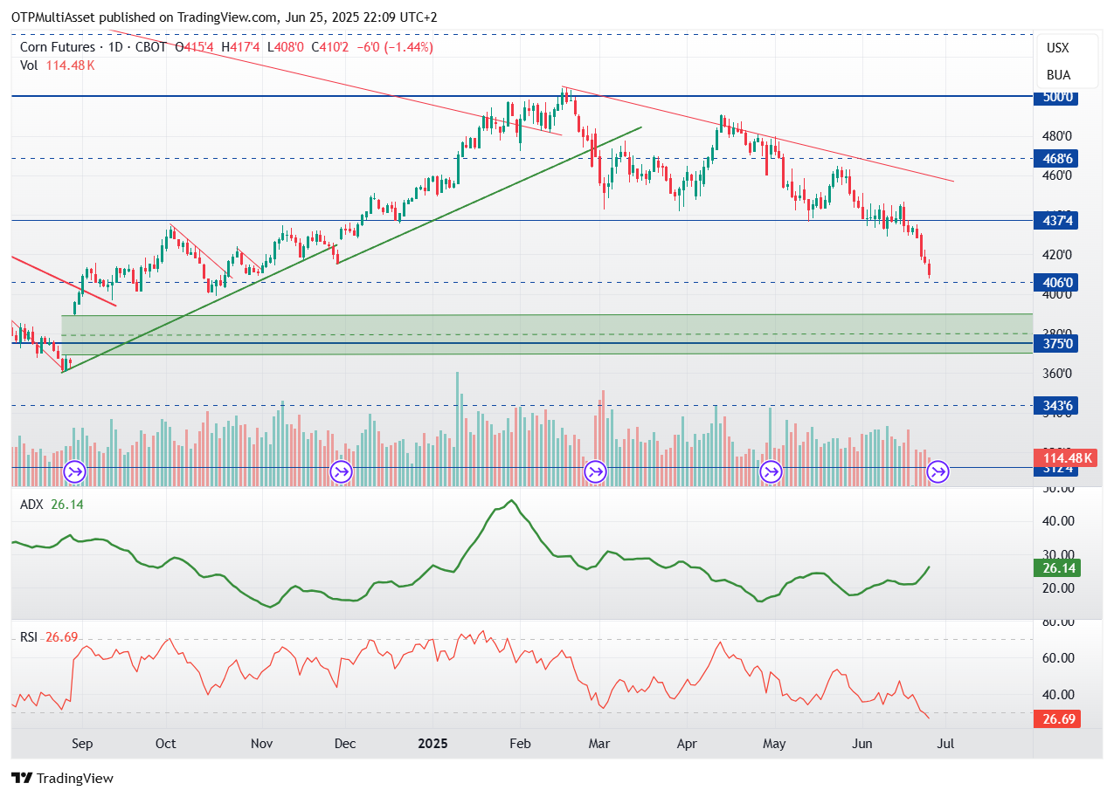Select the USX currency label
Screen dimensions: 1114x797
1058,48
